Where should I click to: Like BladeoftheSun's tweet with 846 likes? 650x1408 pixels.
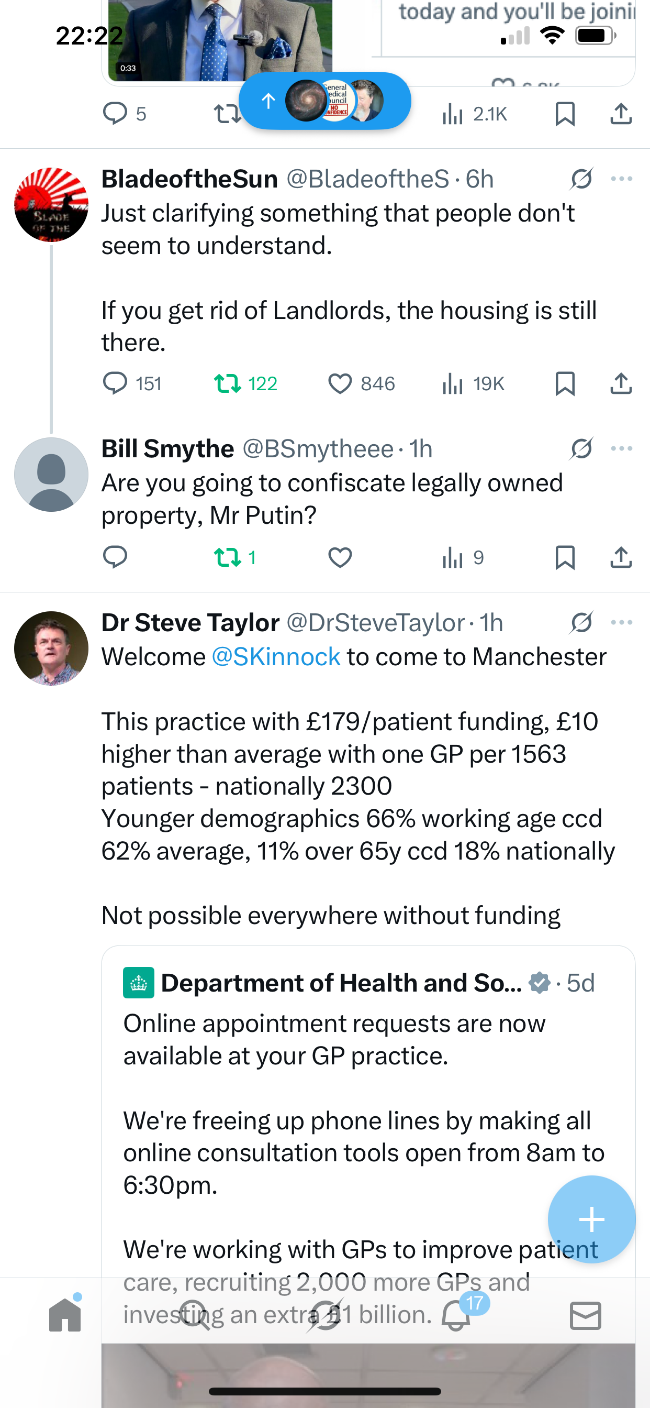click(340, 383)
